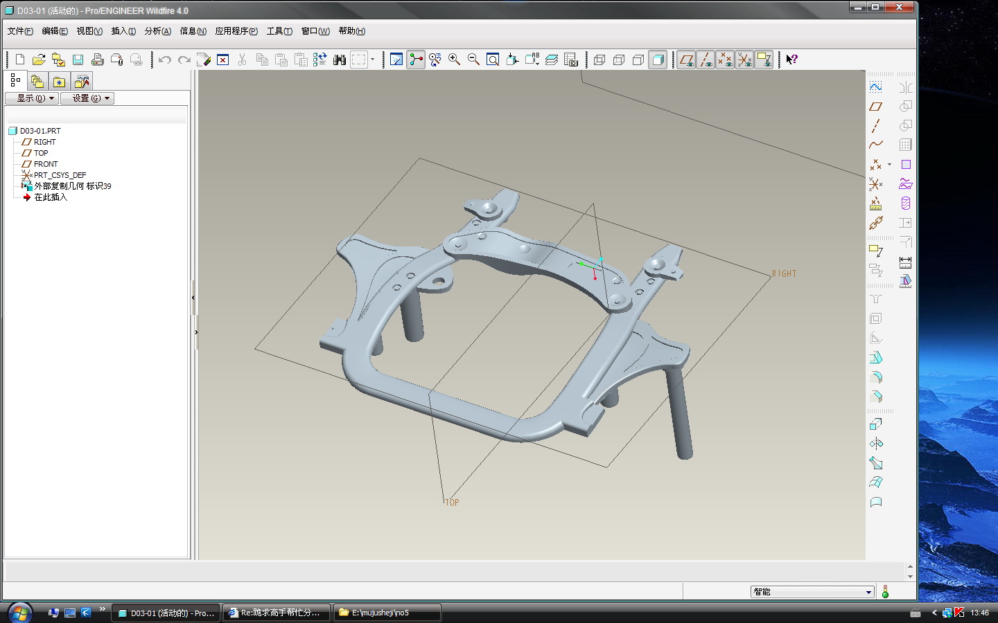Open the 分析 menu
The width and height of the screenshot is (998, 623).
pos(157,31)
